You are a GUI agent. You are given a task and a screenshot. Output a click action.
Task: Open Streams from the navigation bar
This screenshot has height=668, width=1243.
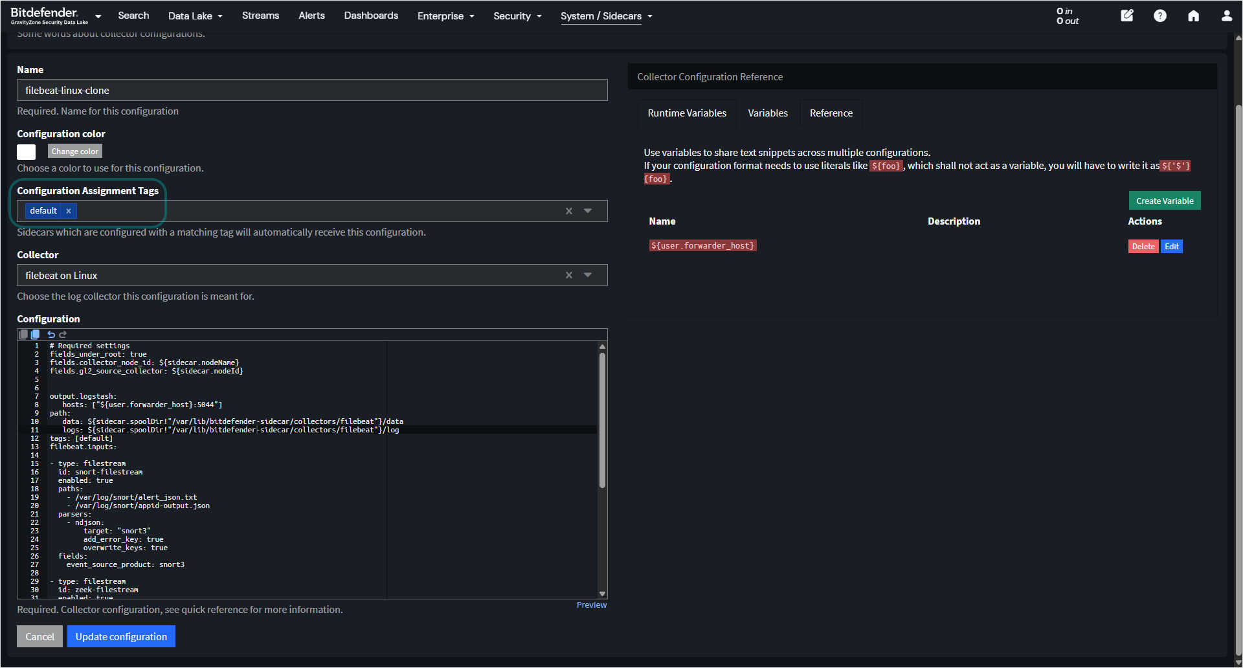tap(260, 16)
